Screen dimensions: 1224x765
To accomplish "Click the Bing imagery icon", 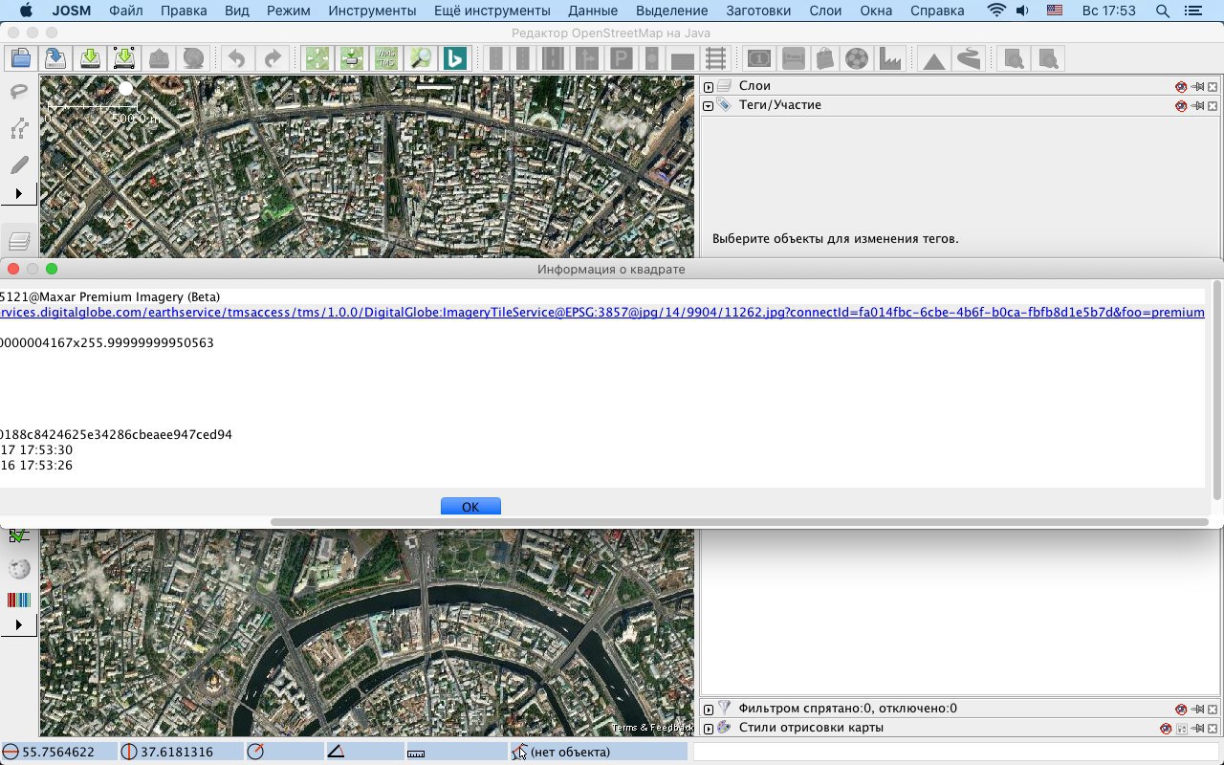I will click(x=454, y=58).
